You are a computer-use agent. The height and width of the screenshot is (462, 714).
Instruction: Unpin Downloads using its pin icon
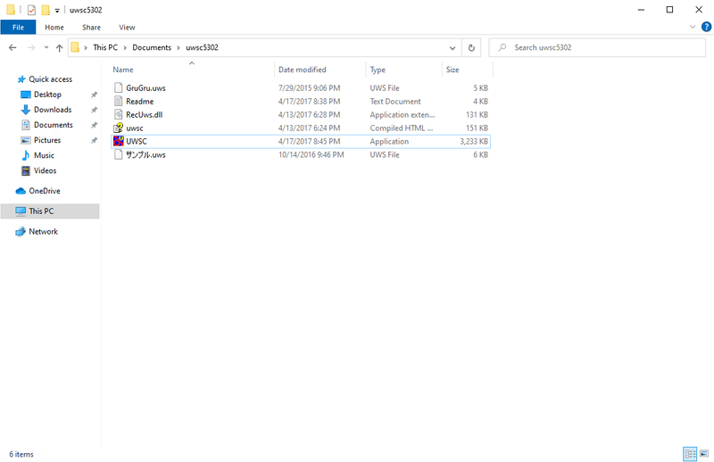coord(94,110)
